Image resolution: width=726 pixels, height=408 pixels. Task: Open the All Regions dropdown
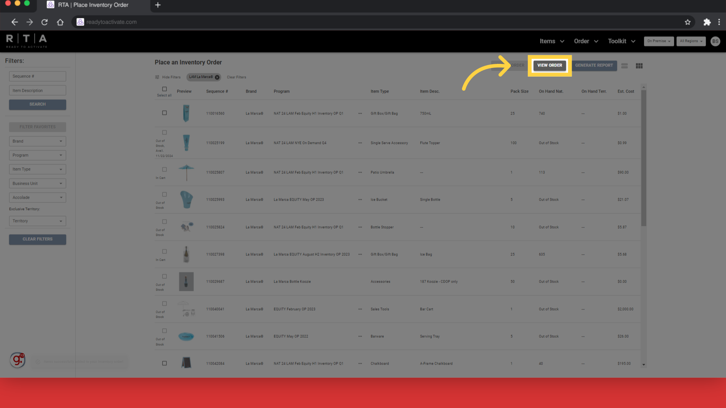691,41
